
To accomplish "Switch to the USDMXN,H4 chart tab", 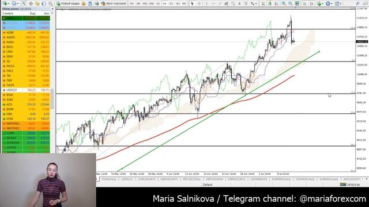I will point(259,179).
